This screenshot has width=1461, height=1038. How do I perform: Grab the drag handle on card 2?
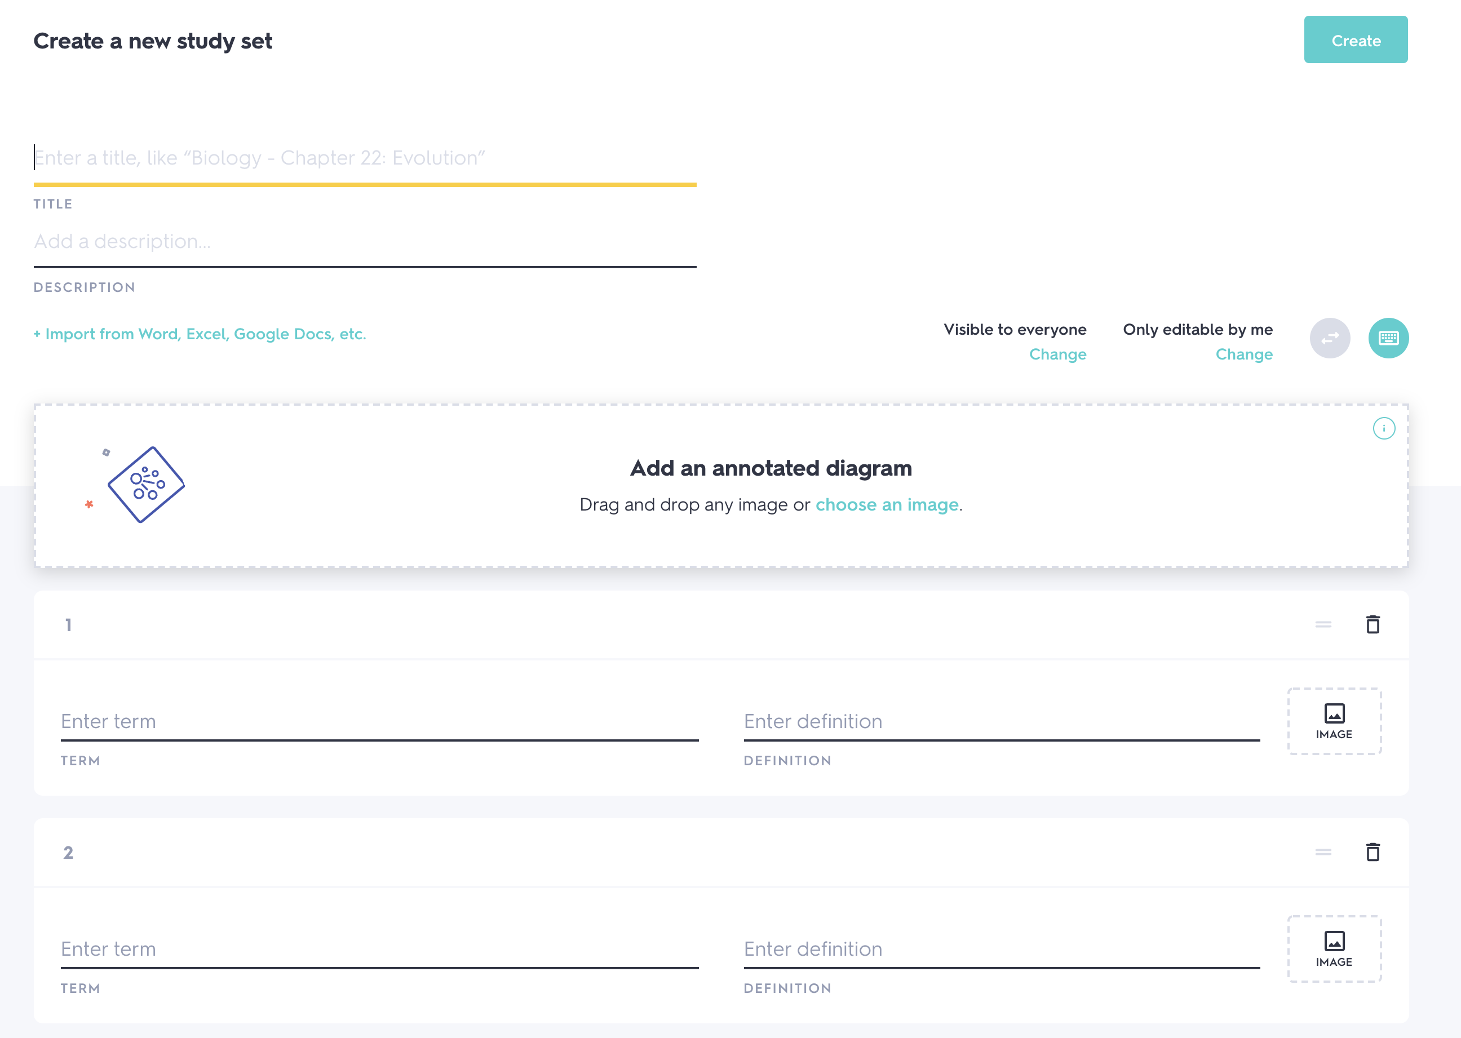[1323, 852]
